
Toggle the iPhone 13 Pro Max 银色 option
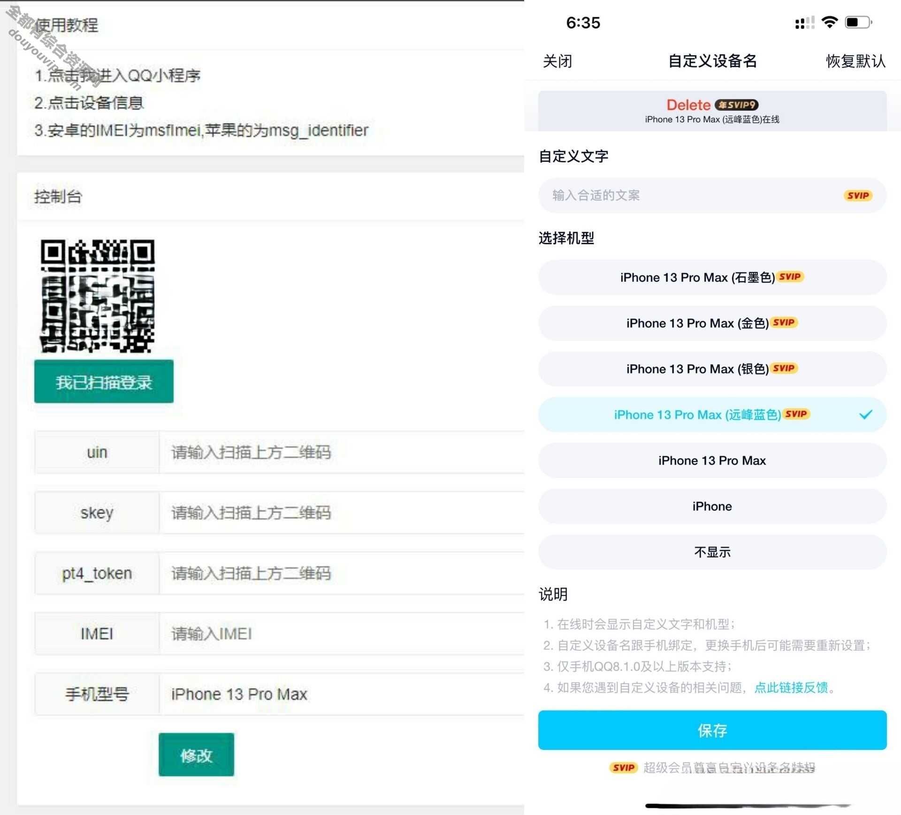713,369
